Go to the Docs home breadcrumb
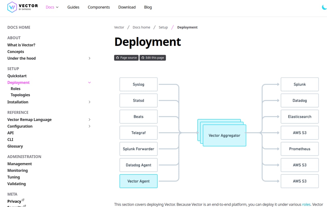This screenshot has height=207, width=327. (x=141, y=27)
